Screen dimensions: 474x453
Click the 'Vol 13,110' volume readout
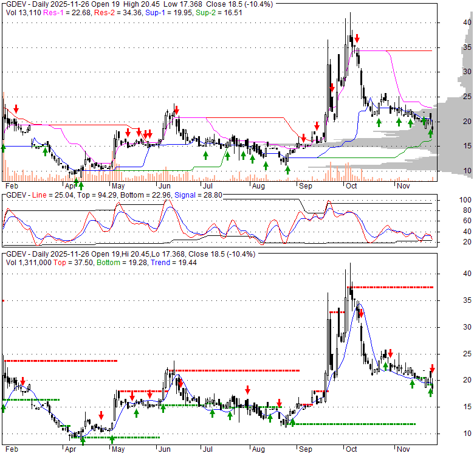(24, 13)
